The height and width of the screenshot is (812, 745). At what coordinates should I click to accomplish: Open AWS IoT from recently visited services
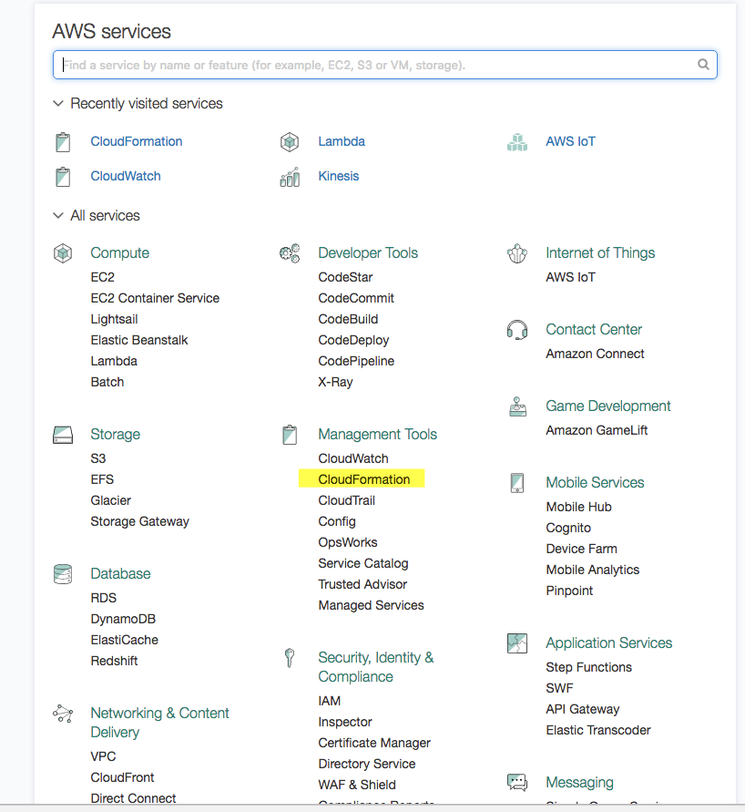(571, 141)
